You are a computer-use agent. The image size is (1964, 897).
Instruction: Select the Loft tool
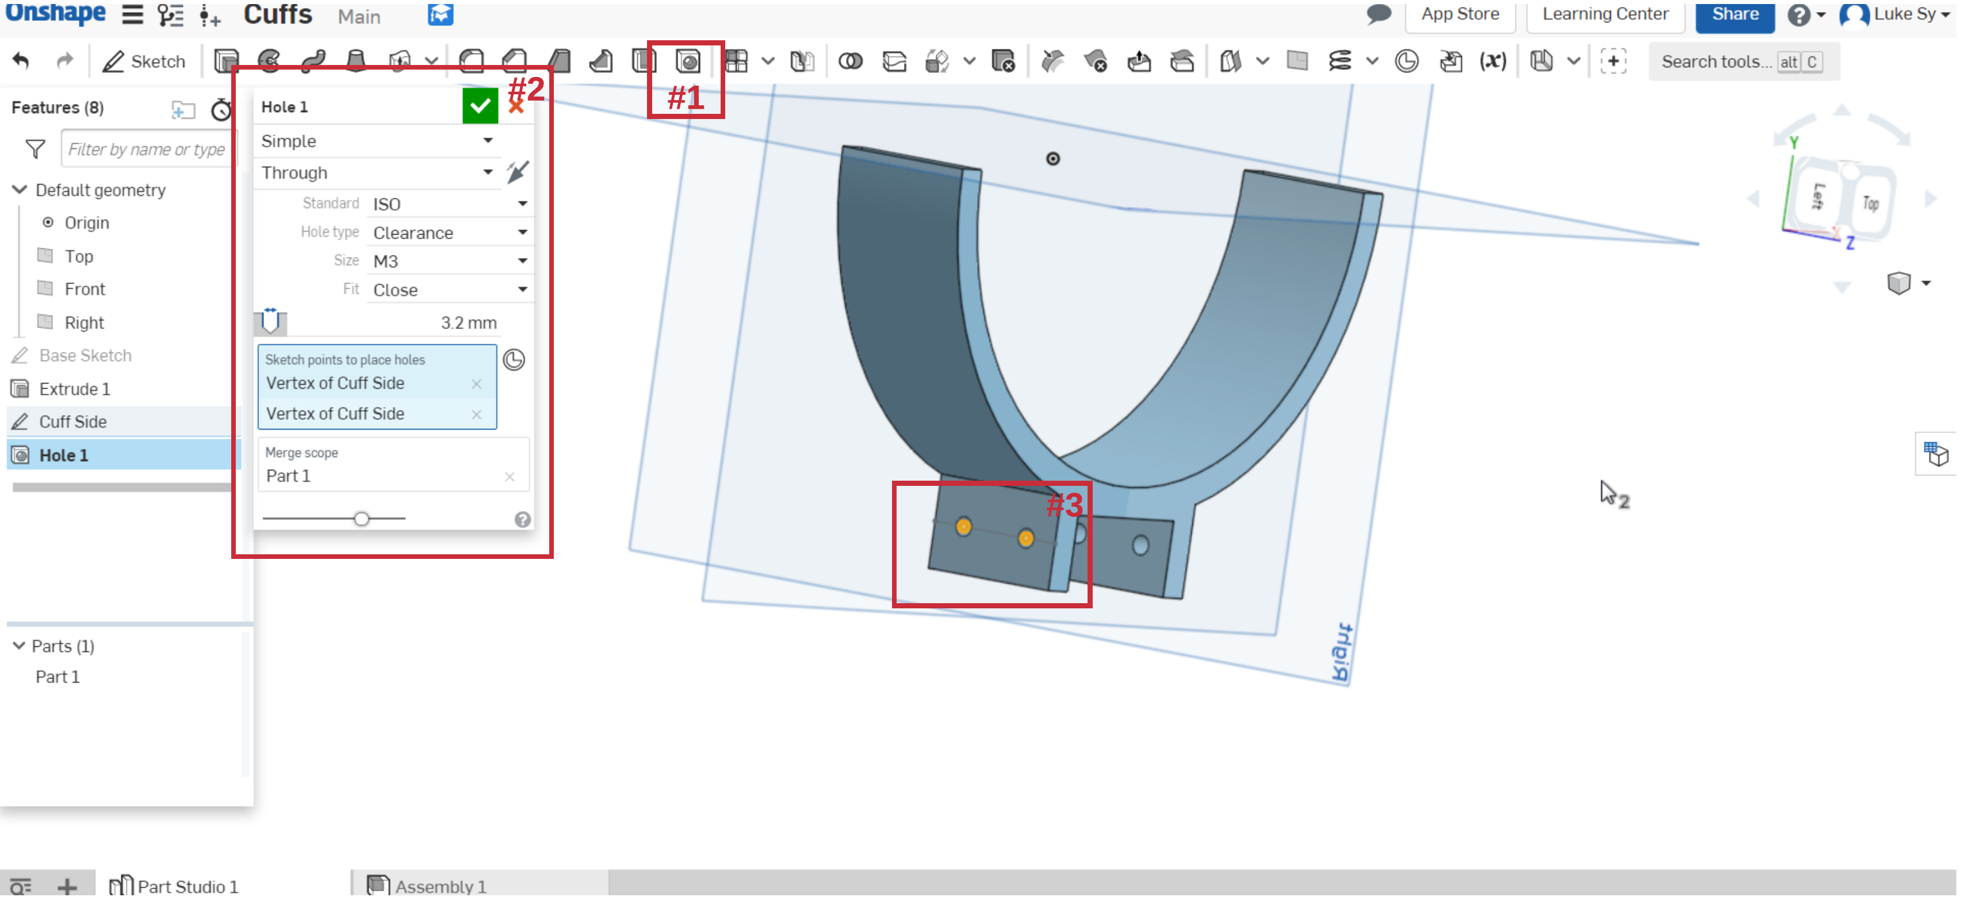(355, 61)
